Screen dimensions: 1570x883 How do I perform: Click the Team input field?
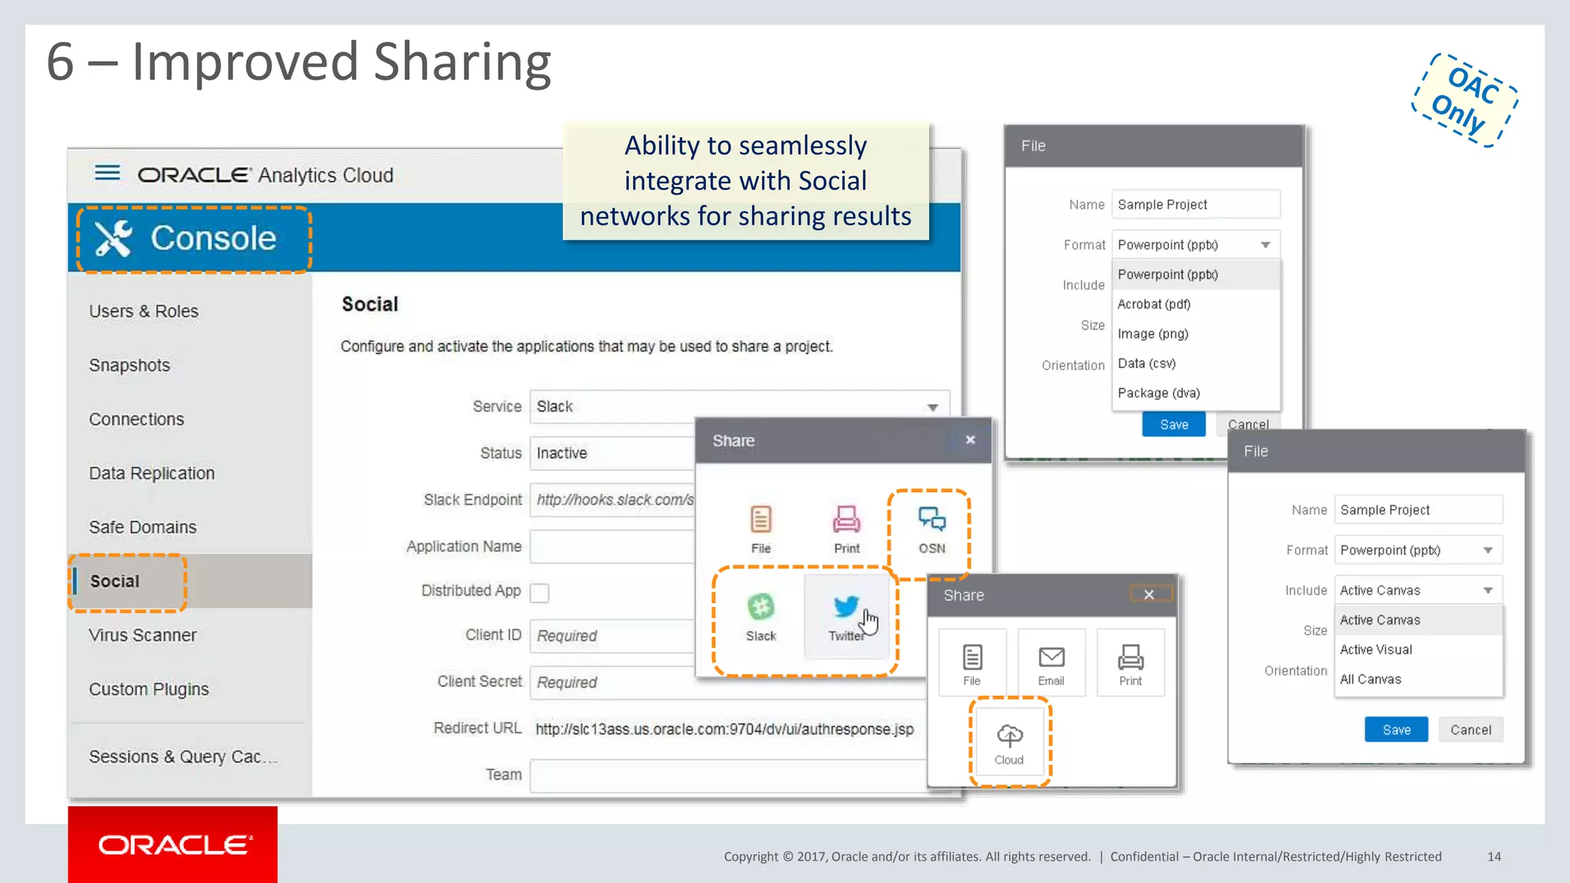pos(728,775)
